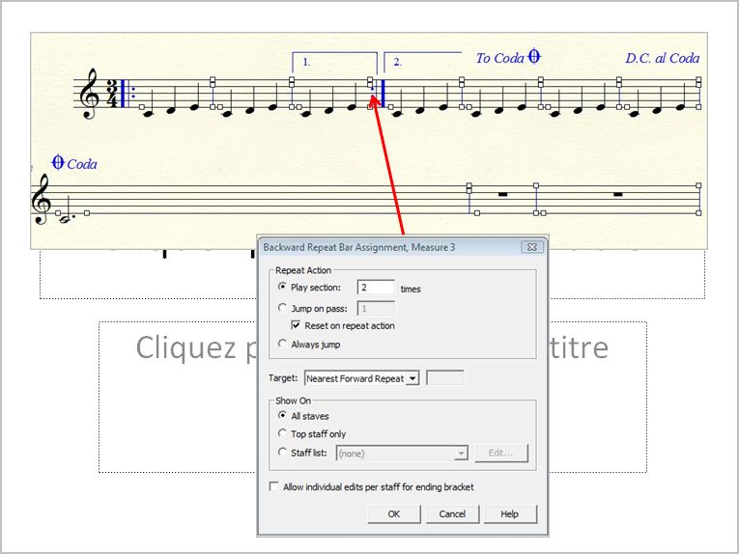Viewport: 739px width, 554px height.
Task: Click inside the Play section times field
Action: (376, 288)
